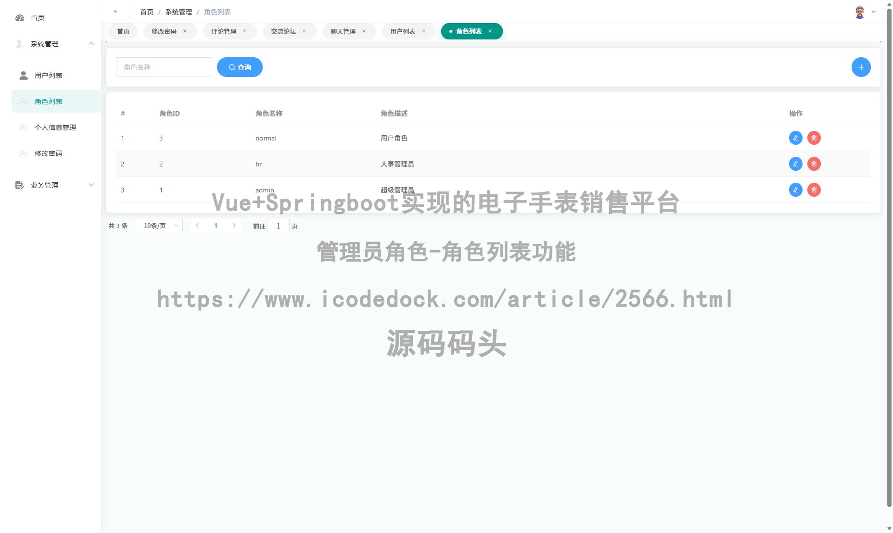Delete the normal role
Screen dimensions: 893x533
point(814,138)
